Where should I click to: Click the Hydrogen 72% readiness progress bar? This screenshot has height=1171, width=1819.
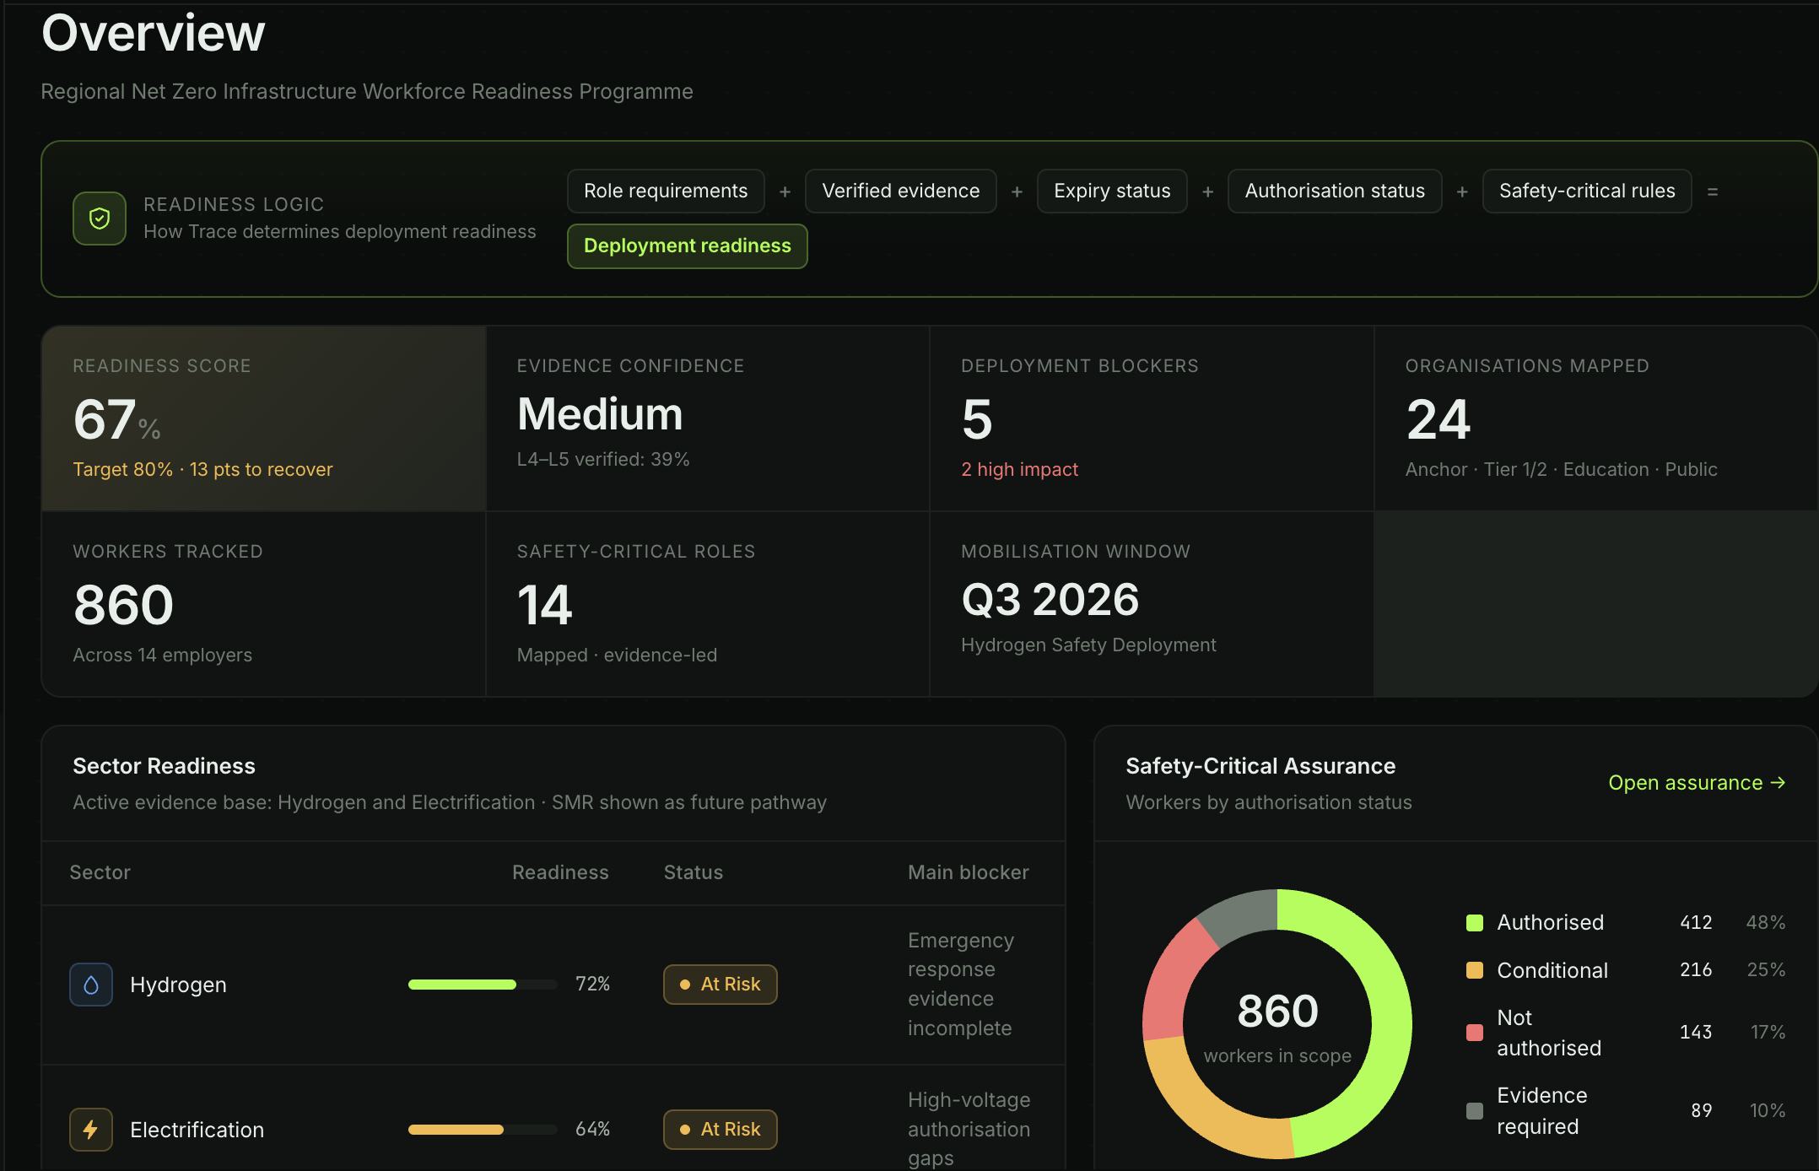483,985
